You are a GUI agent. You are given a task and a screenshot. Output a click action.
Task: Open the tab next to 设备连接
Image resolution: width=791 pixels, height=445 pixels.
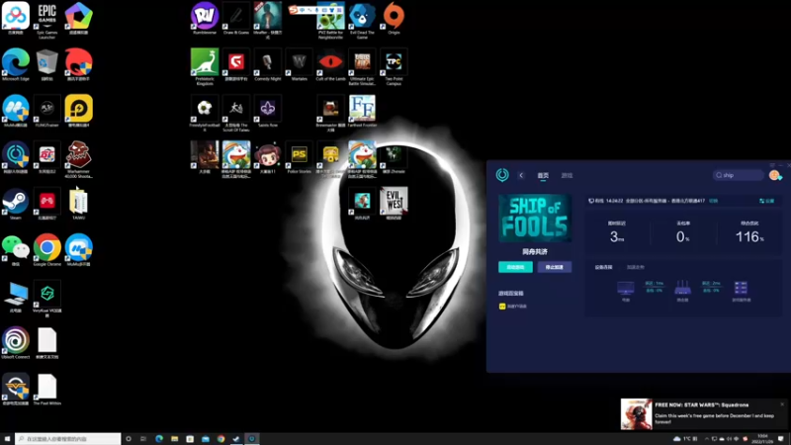point(635,267)
